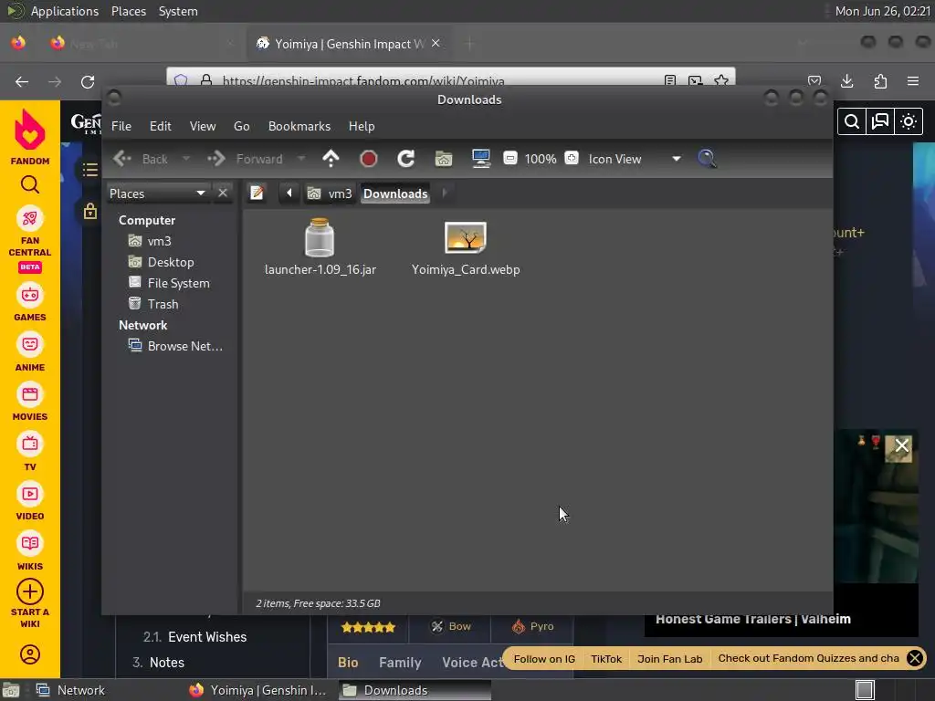This screenshot has width=935, height=701.
Task: Open Trash in Places sidebar
Action: (153, 304)
